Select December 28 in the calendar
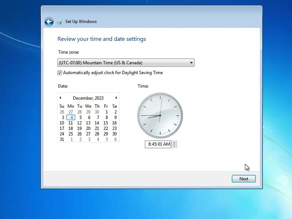The width and height of the screenshot is (292, 219). 97,134
